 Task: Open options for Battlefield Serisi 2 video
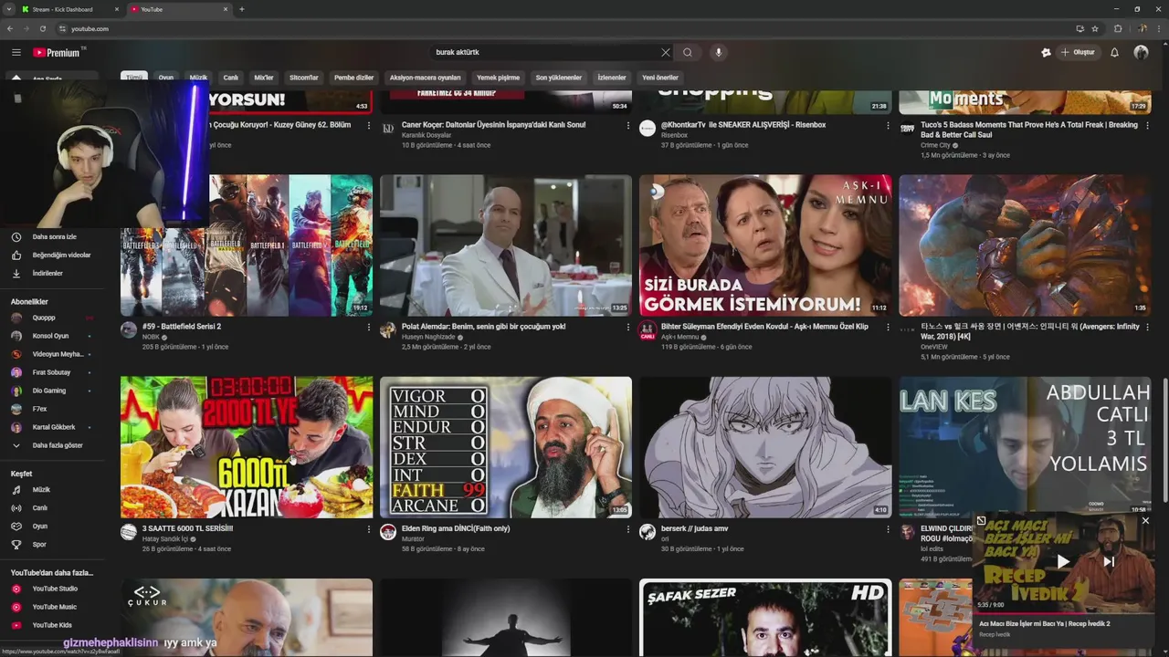[369, 327]
